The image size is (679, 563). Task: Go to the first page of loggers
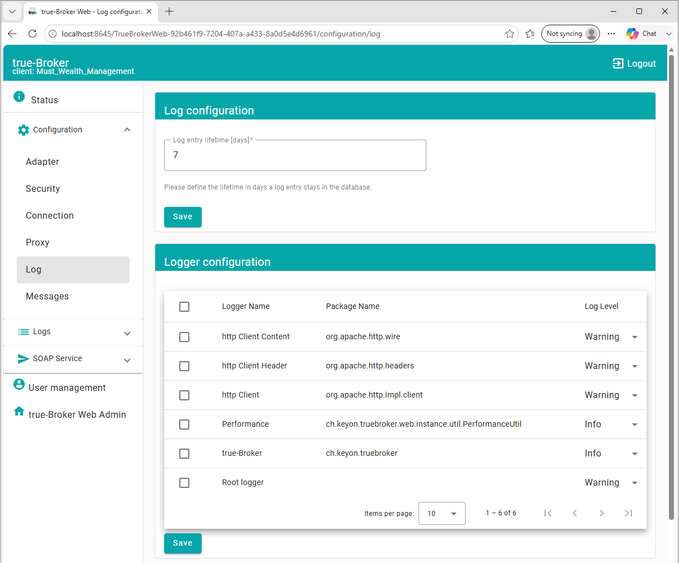[548, 513]
